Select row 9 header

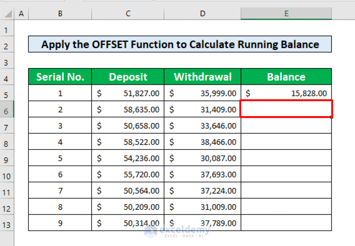pyautogui.click(x=7, y=158)
